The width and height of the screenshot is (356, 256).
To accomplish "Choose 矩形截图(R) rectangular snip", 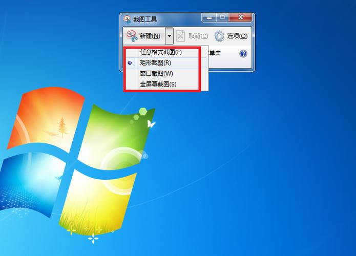I will (x=166, y=63).
